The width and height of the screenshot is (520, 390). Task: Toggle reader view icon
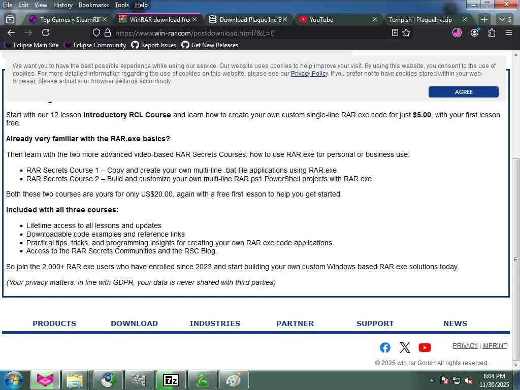click(395, 33)
